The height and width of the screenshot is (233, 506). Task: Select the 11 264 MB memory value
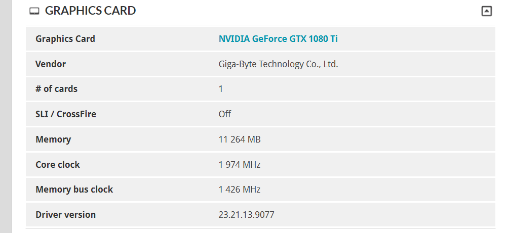[240, 139]
